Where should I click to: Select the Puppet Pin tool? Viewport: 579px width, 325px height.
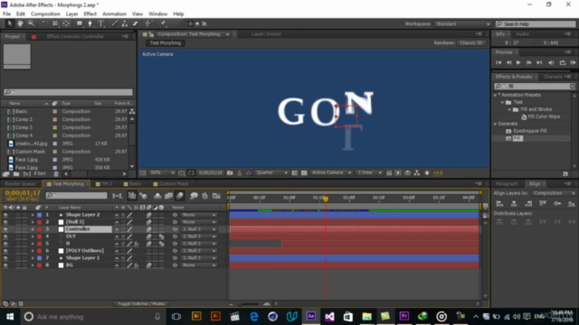click(x=163, y=23)
